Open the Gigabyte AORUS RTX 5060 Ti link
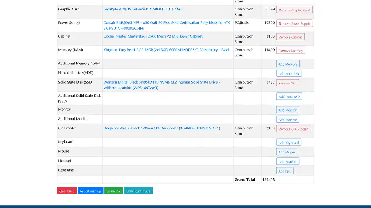This screenshot has width=371, height=208. [143, 9]
